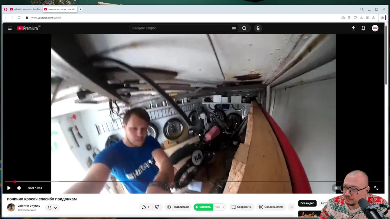Open a new tab with plus button
The height and width of the screenshot is (219, 390).
(x=81, y=9)
